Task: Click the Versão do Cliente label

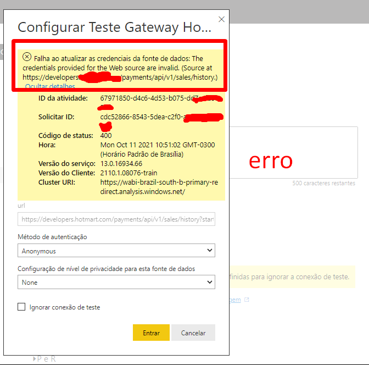Action: tap(66, 173)
